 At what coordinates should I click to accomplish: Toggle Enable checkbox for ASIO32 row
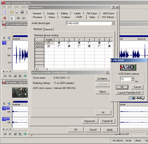pos(49,46)
